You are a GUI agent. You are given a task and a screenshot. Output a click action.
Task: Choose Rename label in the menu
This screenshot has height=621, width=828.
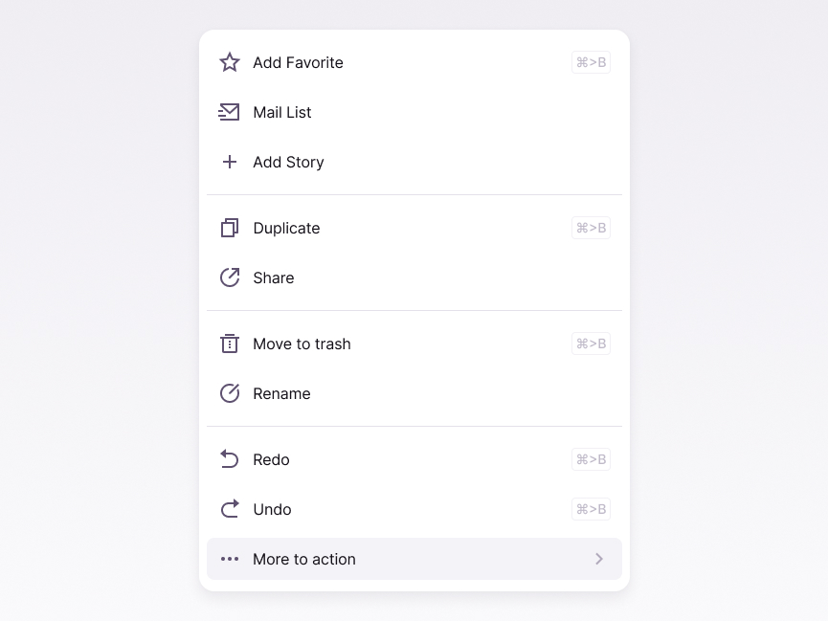282,393
